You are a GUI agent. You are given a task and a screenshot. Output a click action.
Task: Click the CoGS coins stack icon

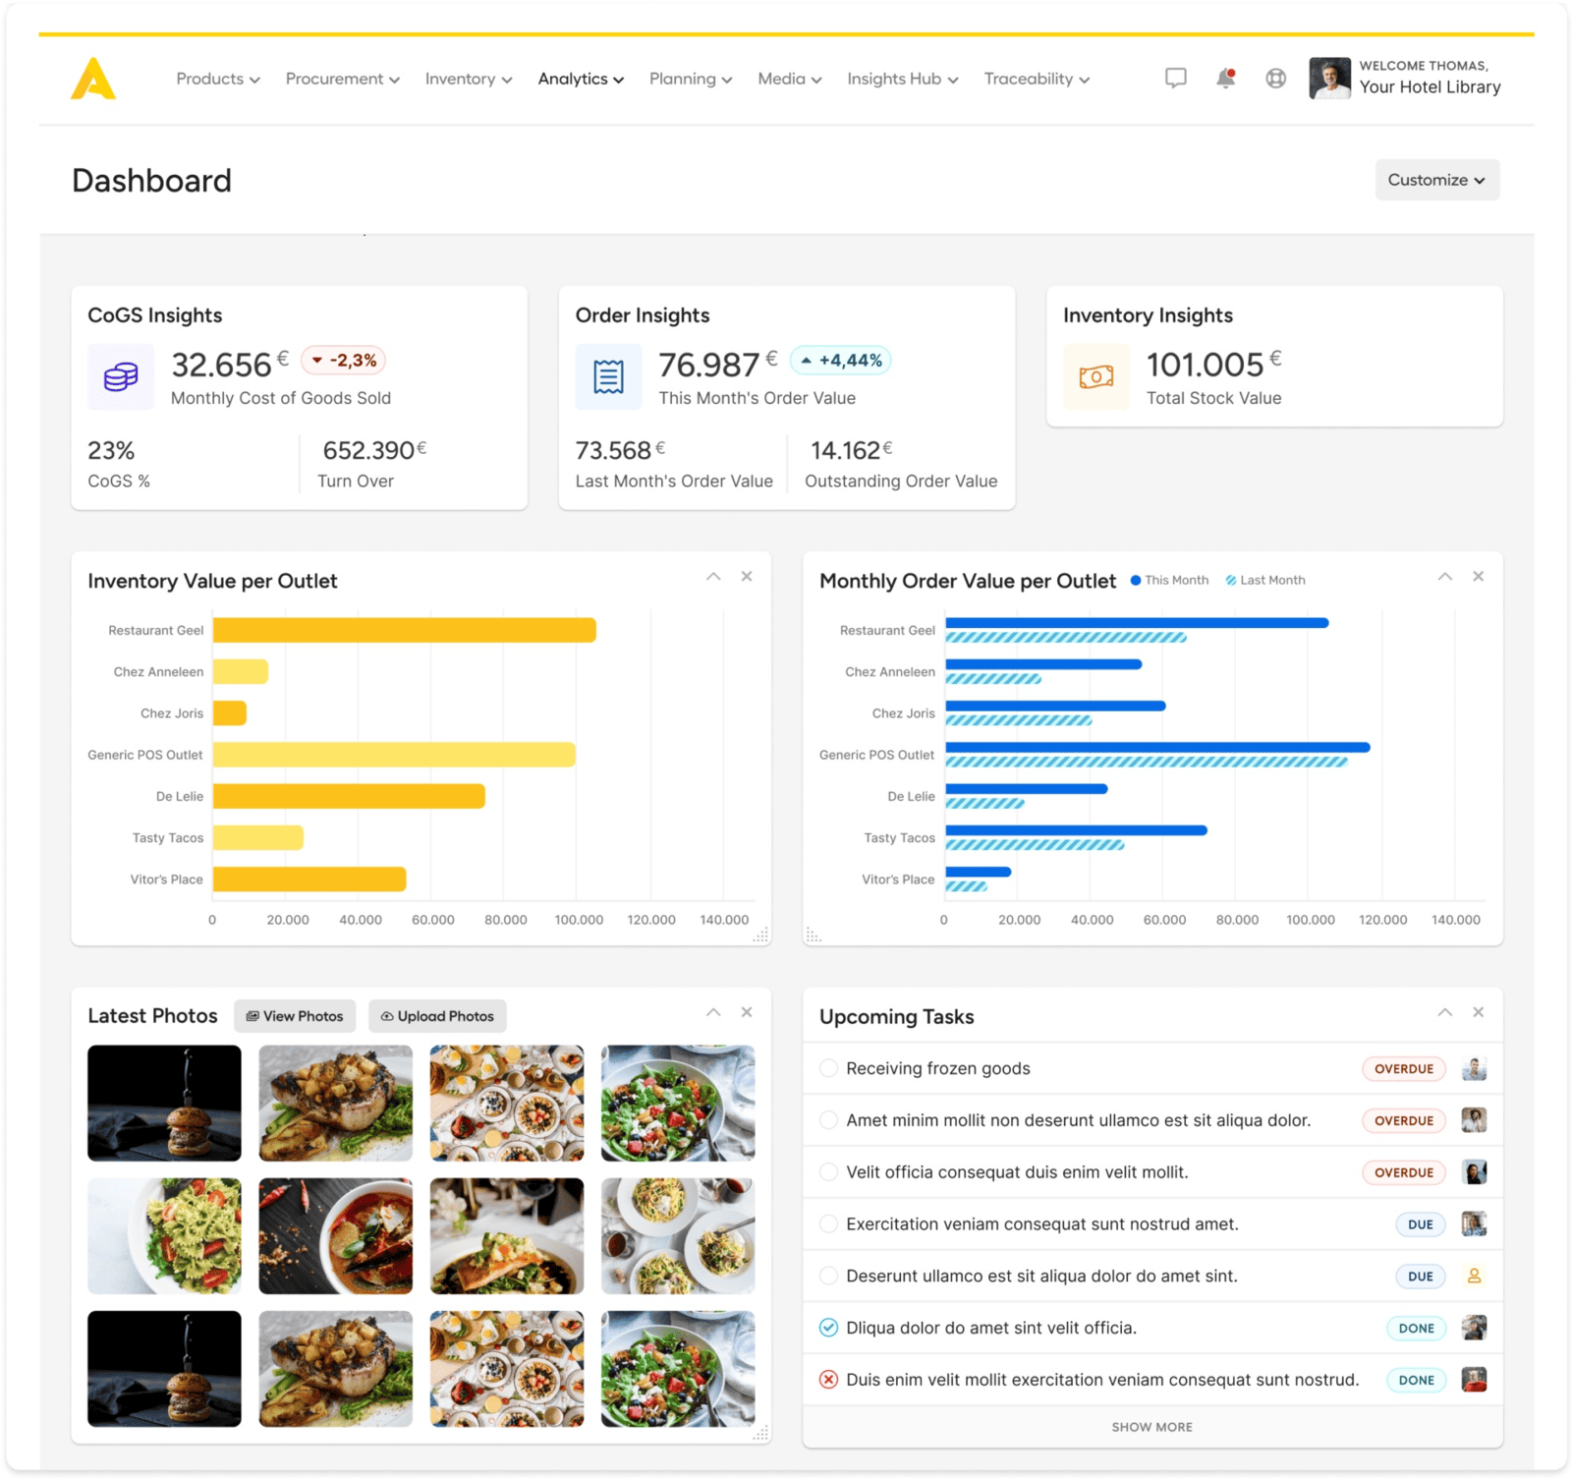[121, 376]
